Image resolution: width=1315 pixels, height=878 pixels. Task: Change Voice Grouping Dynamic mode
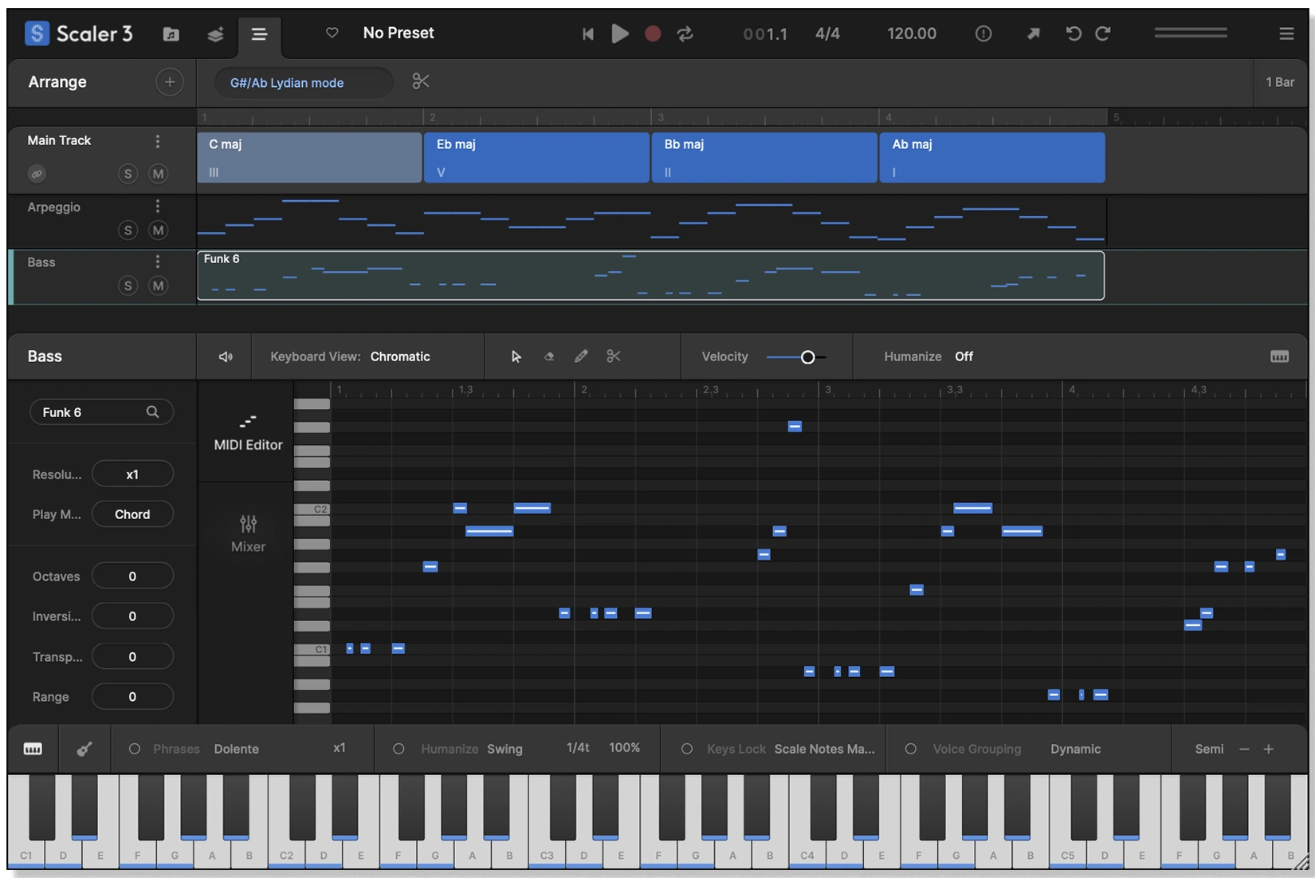(x=1075, y=749)
